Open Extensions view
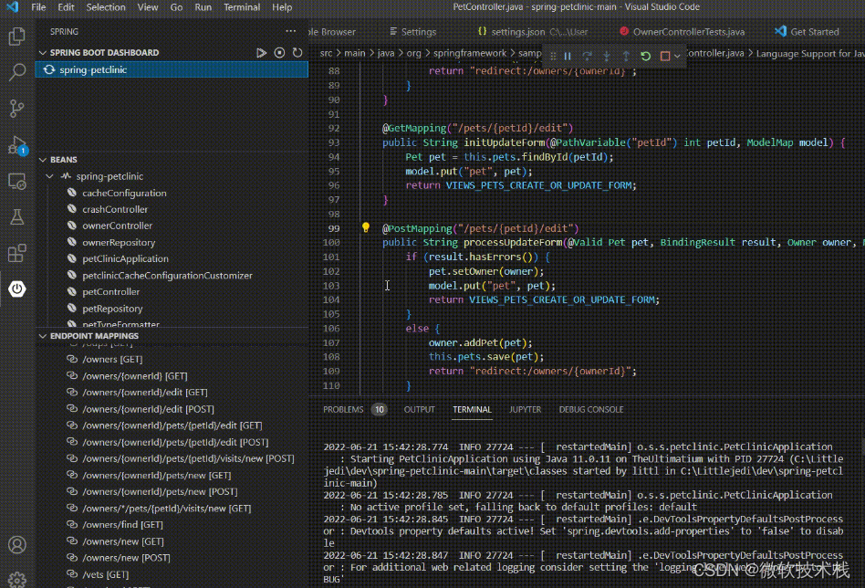 16,253
